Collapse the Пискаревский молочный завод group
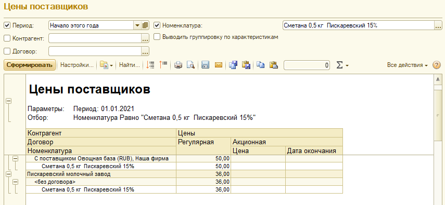 (8, 174)
